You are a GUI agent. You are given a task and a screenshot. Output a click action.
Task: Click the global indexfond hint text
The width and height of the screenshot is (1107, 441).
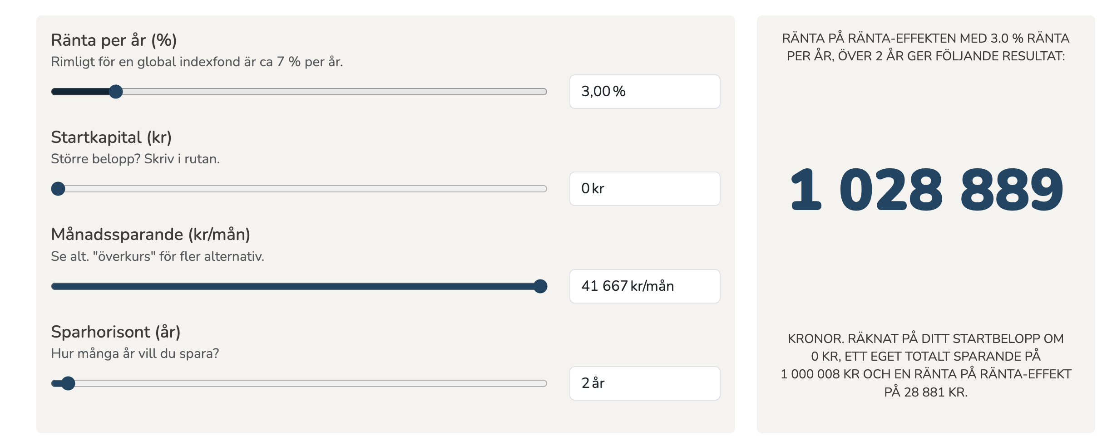coord(197,62)
